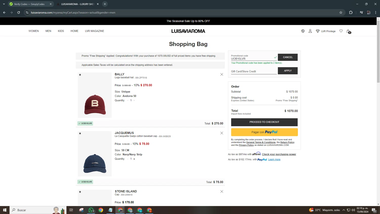Screen dimensions: 380x214
Task: Click the Seasonal Sale top banner
Action: (188, 21)
